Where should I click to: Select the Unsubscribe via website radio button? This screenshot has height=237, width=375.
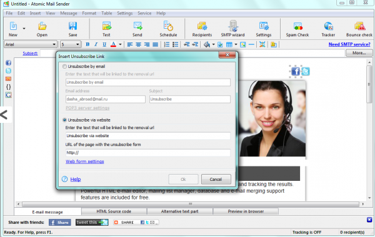[x=64, y=120]
